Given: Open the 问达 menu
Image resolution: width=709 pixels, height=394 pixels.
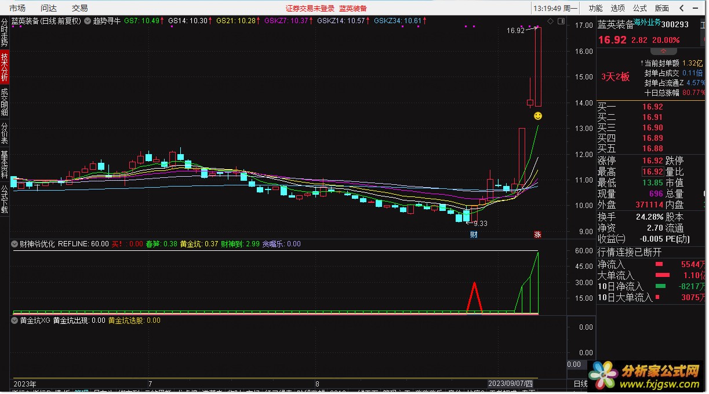Looking at the screenshot, I should click(49, 8).
